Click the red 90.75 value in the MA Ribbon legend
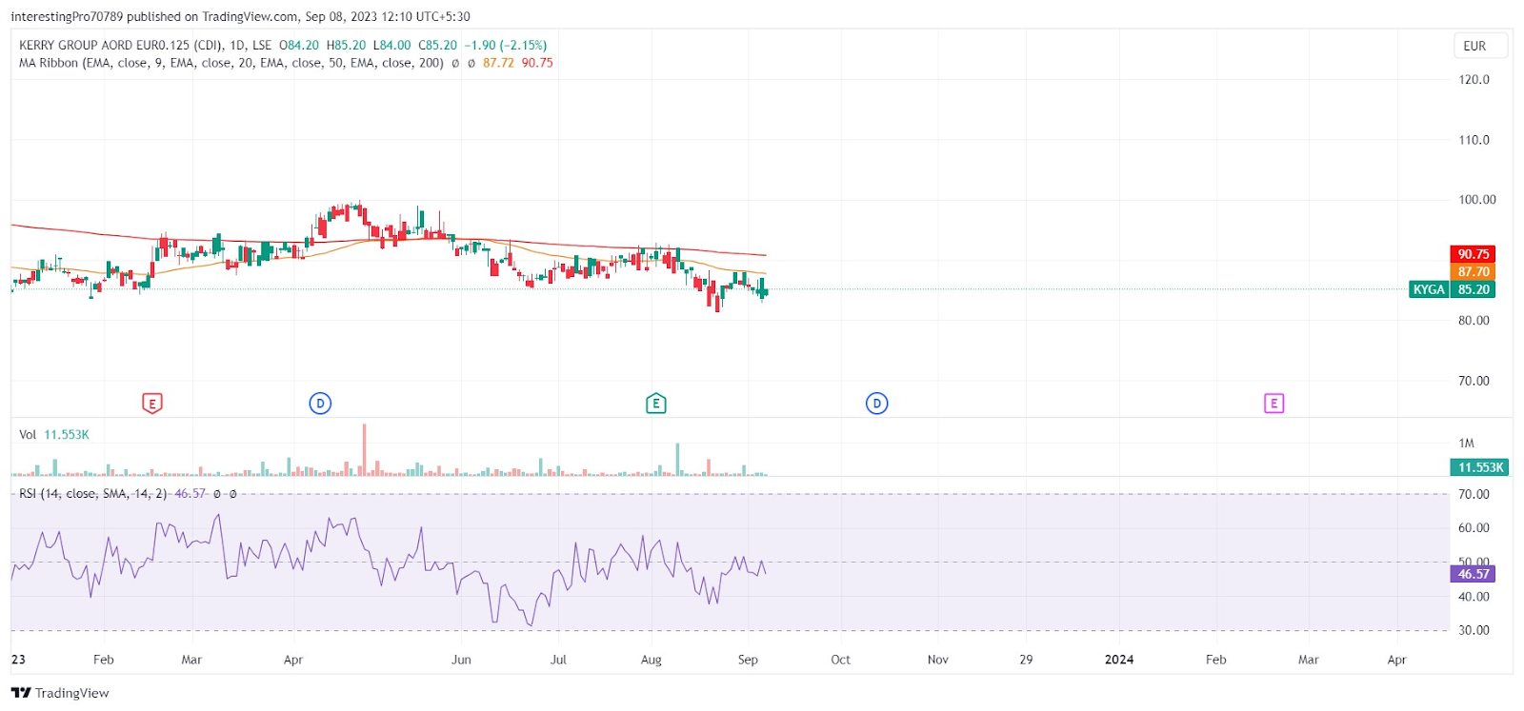The width and height of the screenshot is (1524, 711). (x=537, y=63)
